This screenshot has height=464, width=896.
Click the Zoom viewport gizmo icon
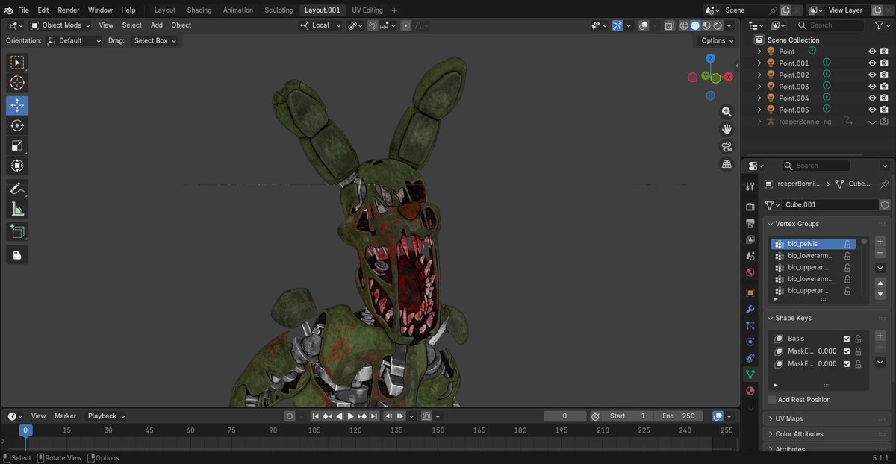click(727, 111)
